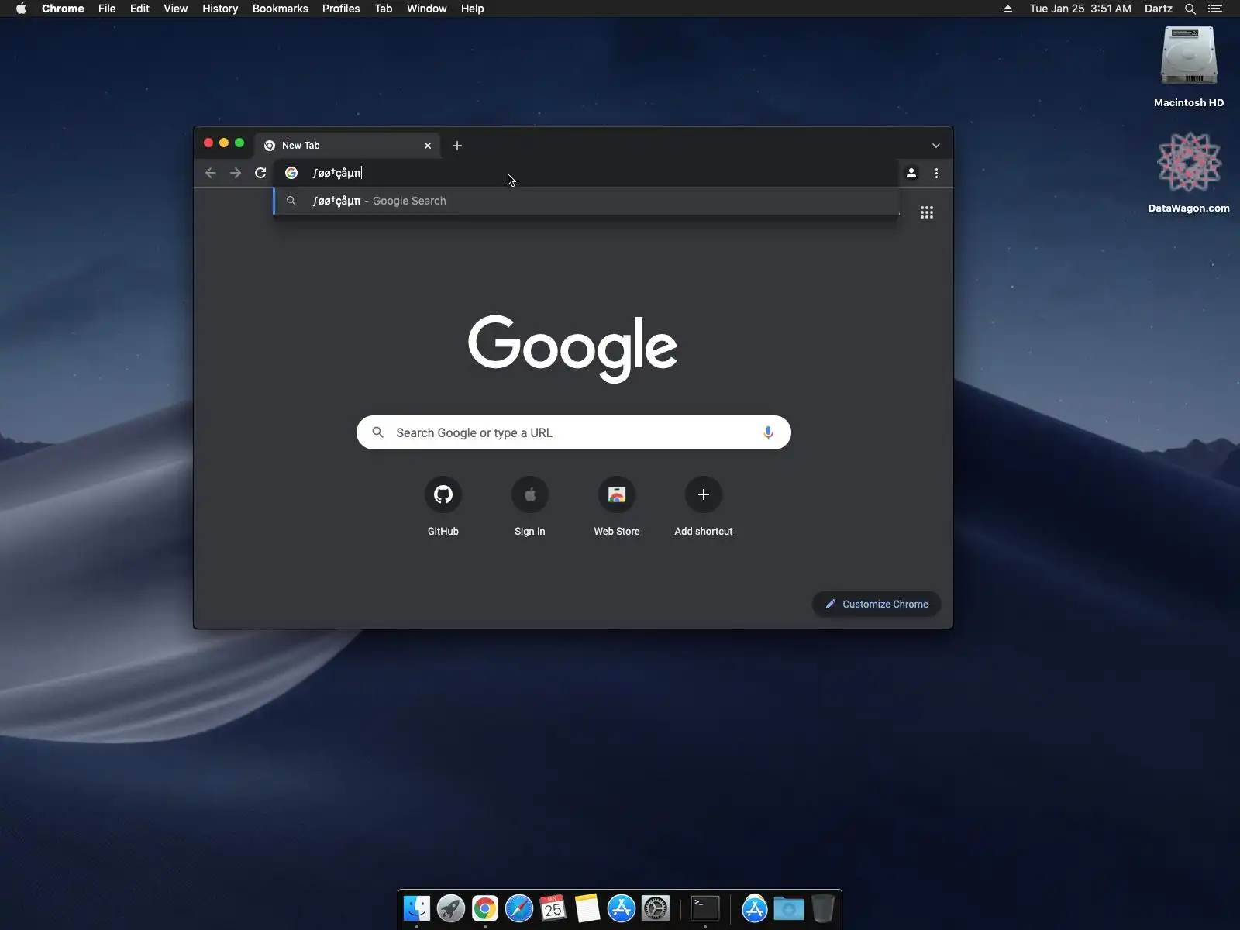1240x930 pixels.
Task: Open the Downloads folder in the Dock
Action: [x=789, y=908]
